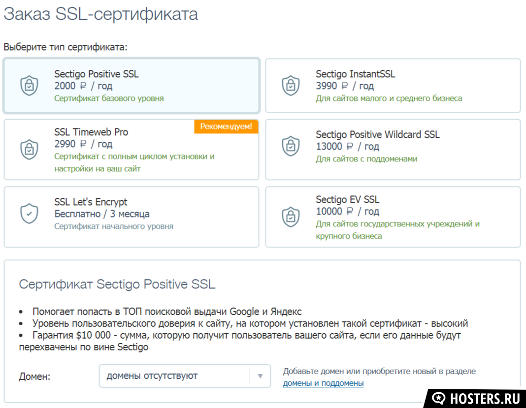Viewport: 526px width, 408px height.
Task: Follow the домены и поддомены link
Action: [x=323, y=383]
